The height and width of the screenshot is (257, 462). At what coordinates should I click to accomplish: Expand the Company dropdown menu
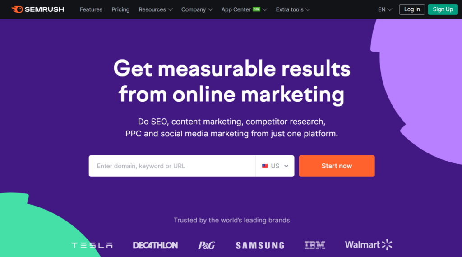pos(197,9)
